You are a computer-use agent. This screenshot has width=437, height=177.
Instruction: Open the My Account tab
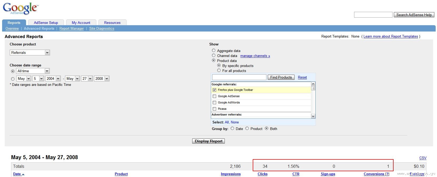pos(81,23)
